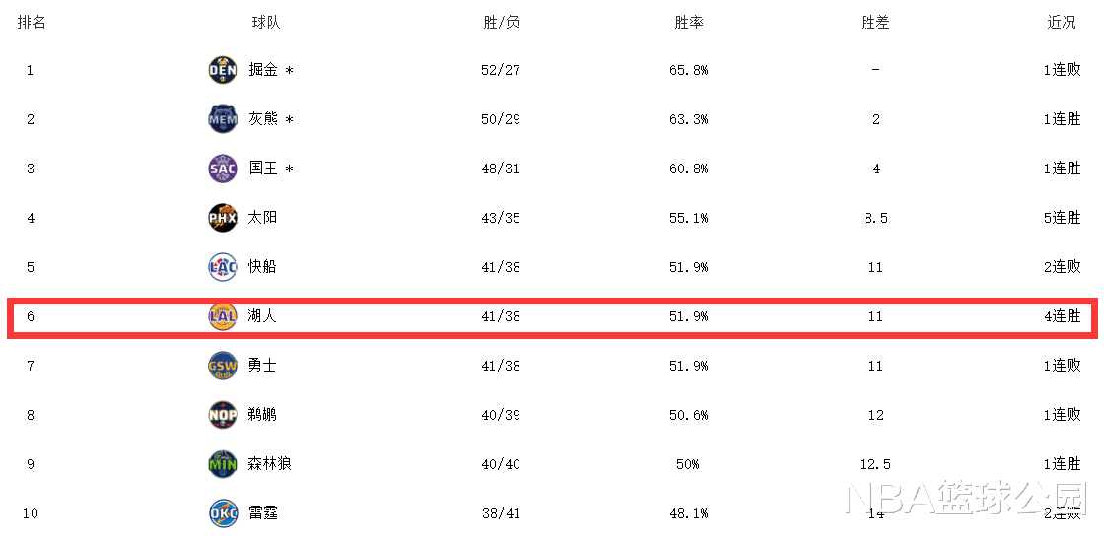
Task: Click the 排名 column header
Action: click(x=32, y=22)
